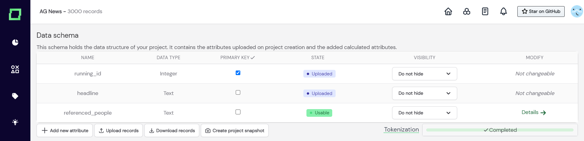Open visibility dropdown for running_id
The height and width of the screenshot is (141, 584).
point(424,74)
